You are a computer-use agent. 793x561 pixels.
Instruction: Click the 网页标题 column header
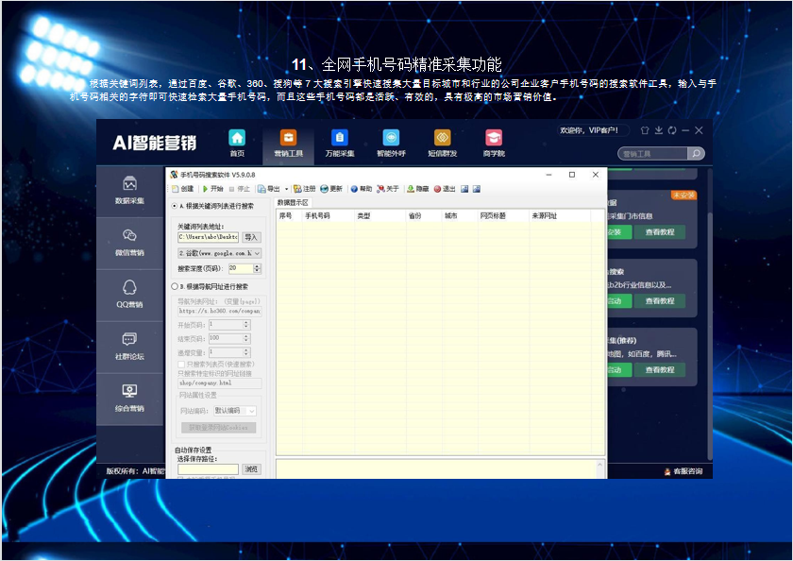[x=502, y=215]
